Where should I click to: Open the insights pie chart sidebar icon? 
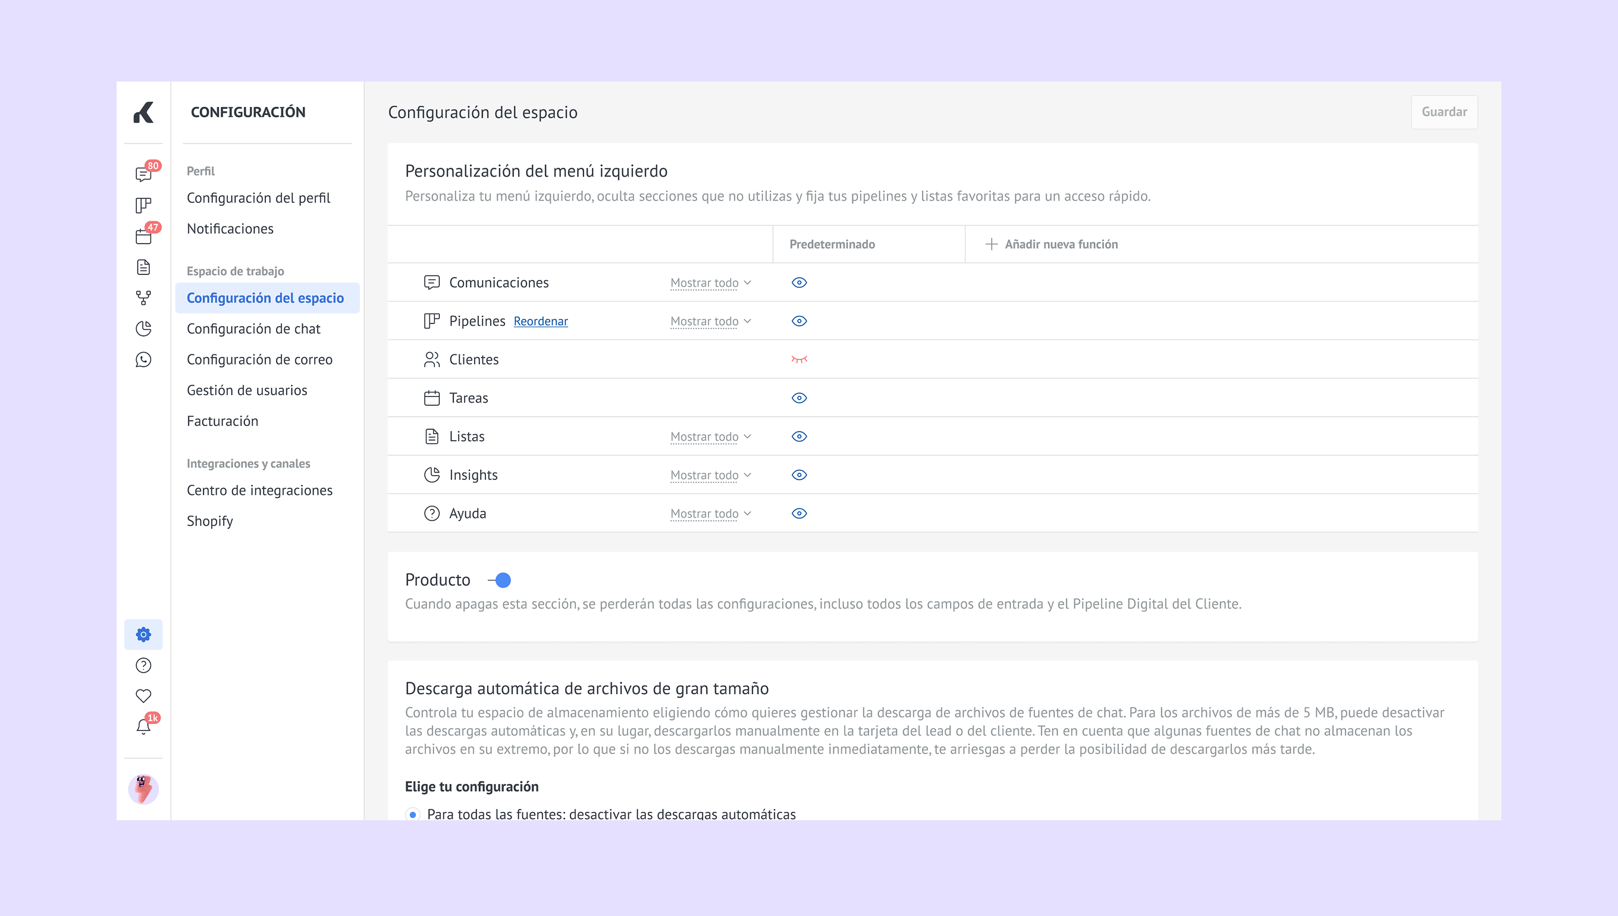[x=143, y=328]
